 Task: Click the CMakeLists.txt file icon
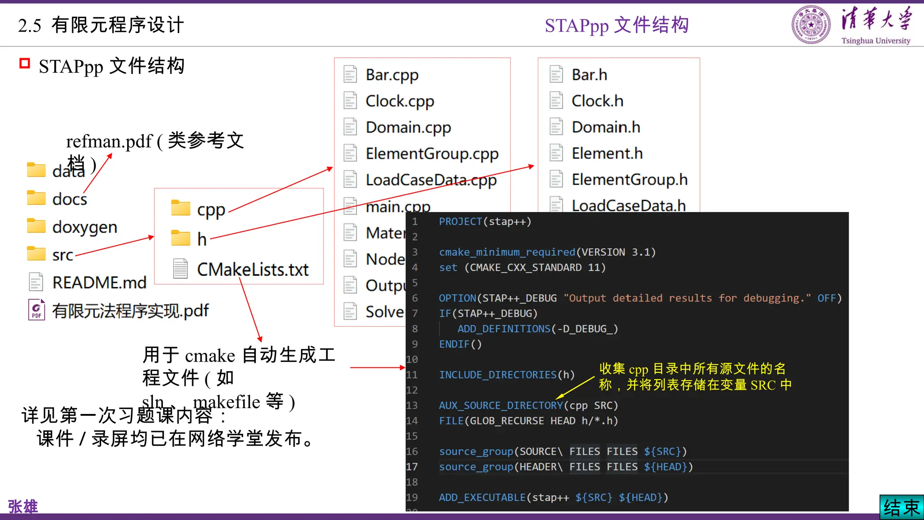click(180, 269)
